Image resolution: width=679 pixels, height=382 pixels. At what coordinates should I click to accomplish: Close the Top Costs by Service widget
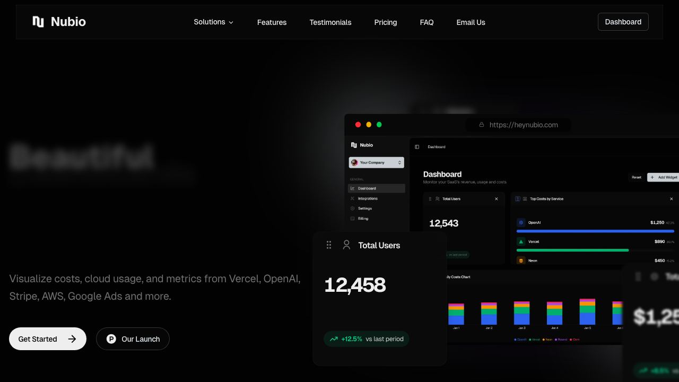pos(672,199)
